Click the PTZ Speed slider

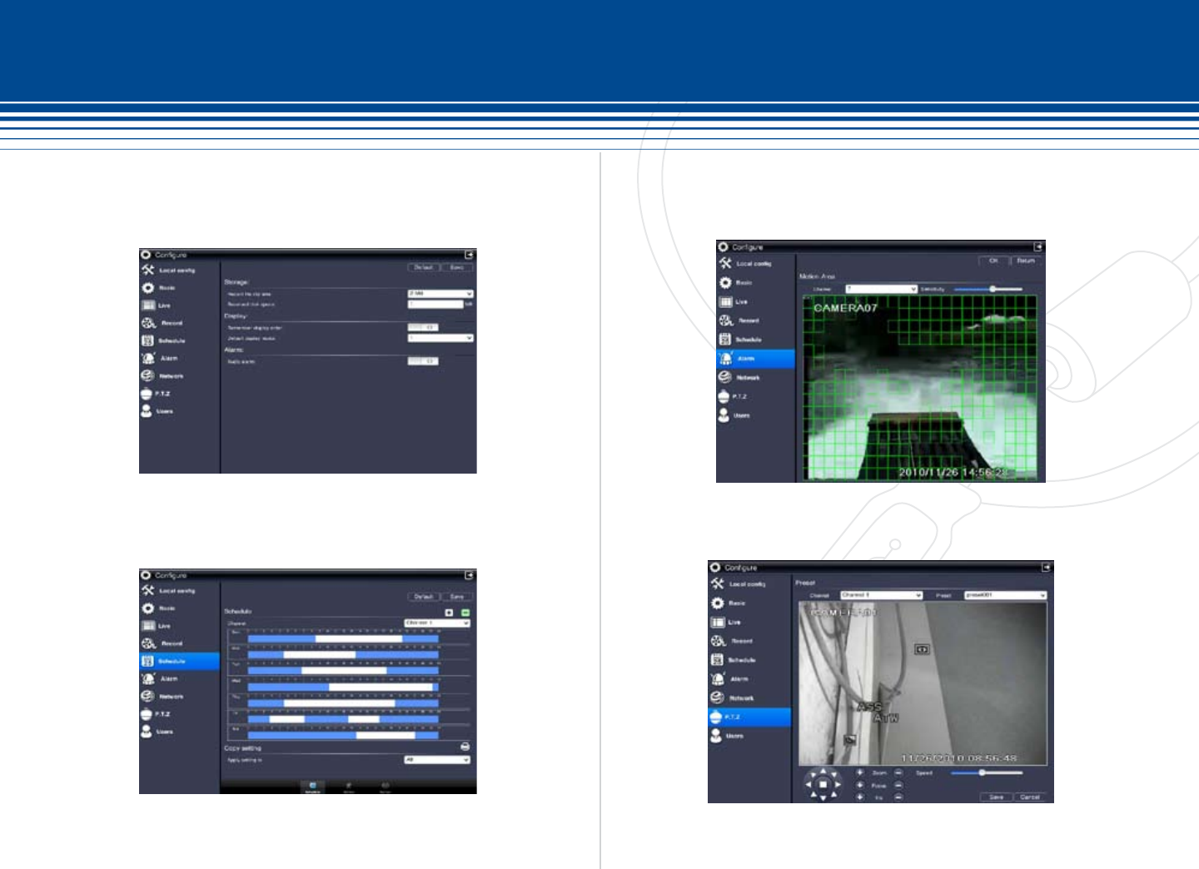coord(987,772)
